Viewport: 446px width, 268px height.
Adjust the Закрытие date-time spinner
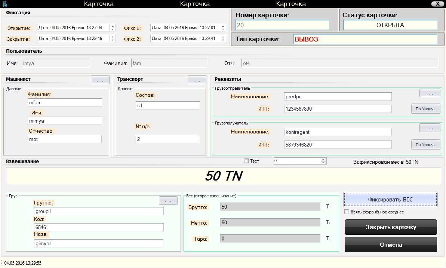pos(113,38)
